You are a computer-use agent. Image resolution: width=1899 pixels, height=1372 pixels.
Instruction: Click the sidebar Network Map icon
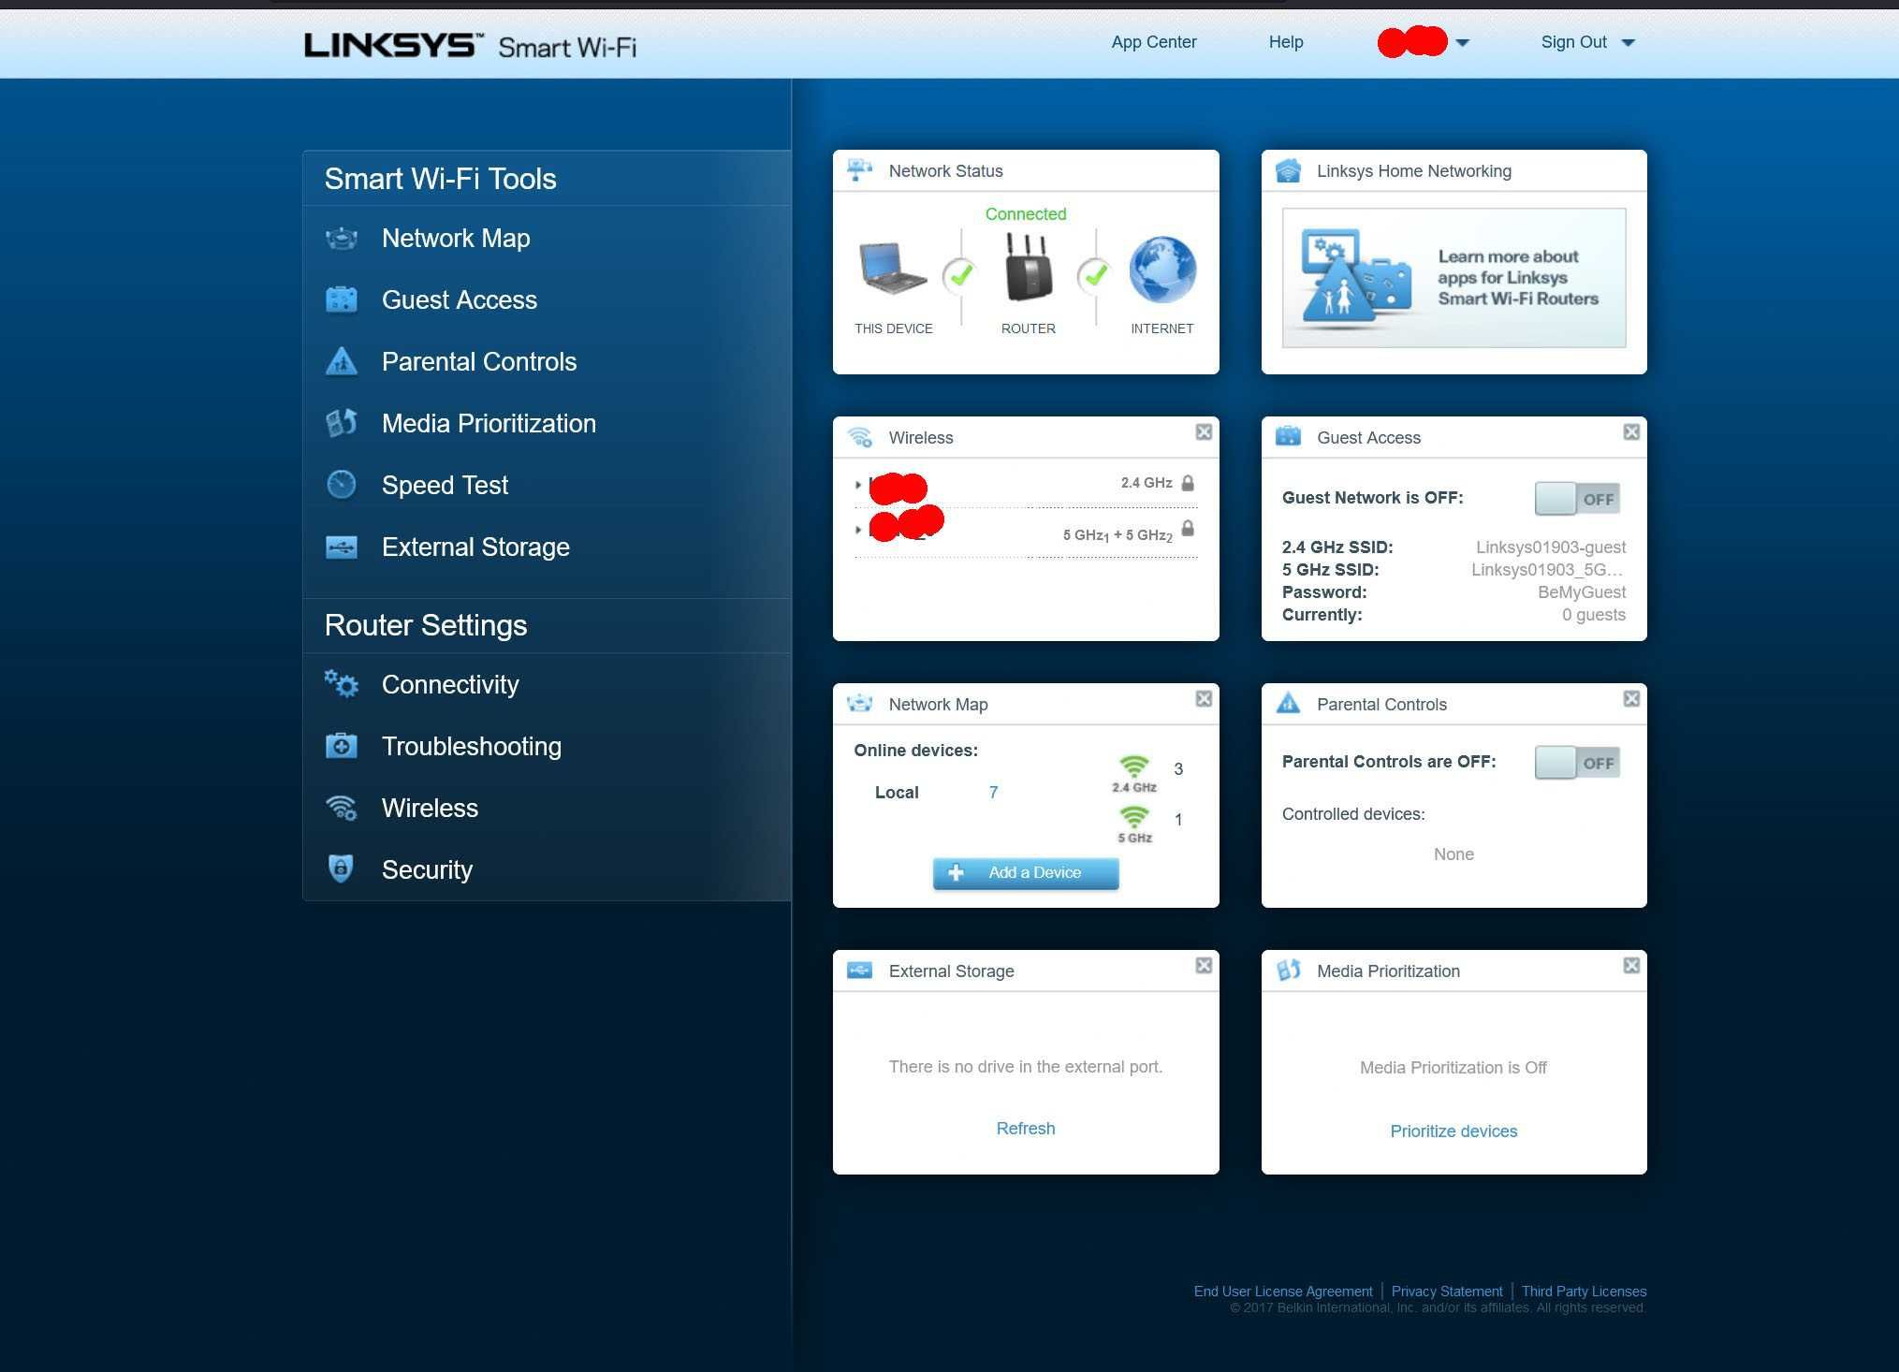tap(342, 239)
